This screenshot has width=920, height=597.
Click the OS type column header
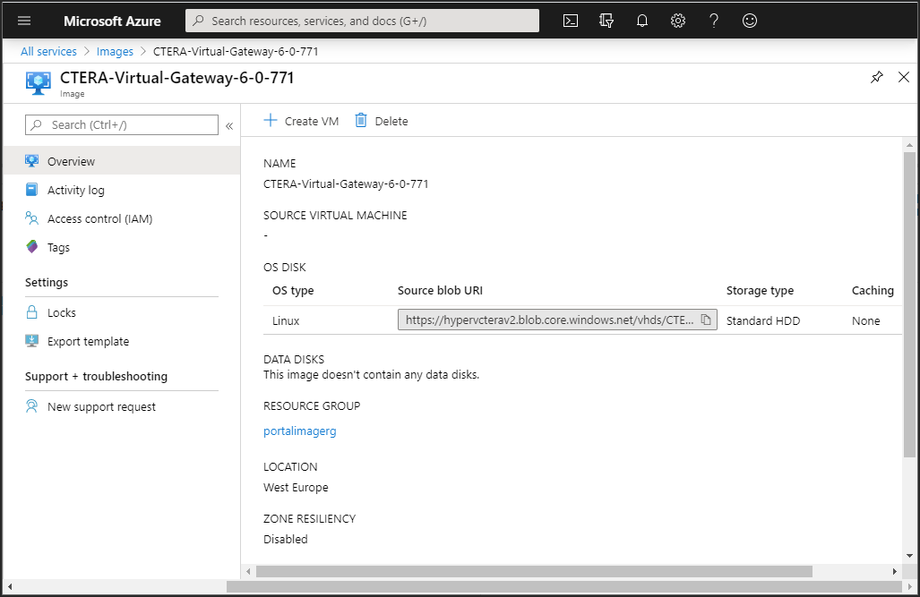click(x=293, y=290)
